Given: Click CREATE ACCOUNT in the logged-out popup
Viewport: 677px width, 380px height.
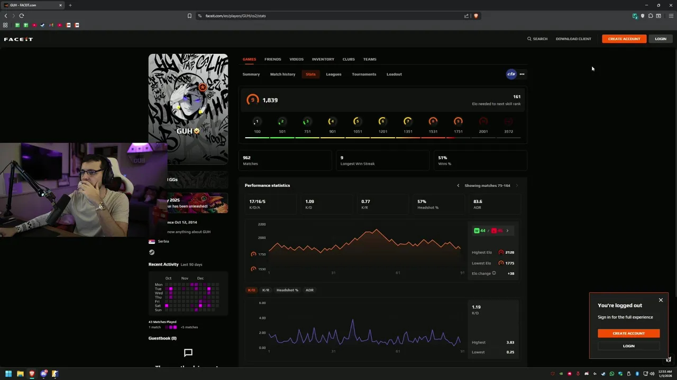Looking at the screenshot, I should pos(629,334).
